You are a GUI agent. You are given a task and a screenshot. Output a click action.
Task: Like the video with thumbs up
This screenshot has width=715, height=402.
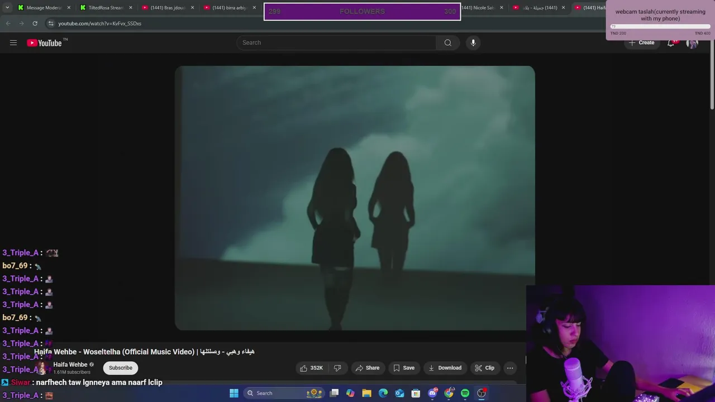tap(311, 368)
